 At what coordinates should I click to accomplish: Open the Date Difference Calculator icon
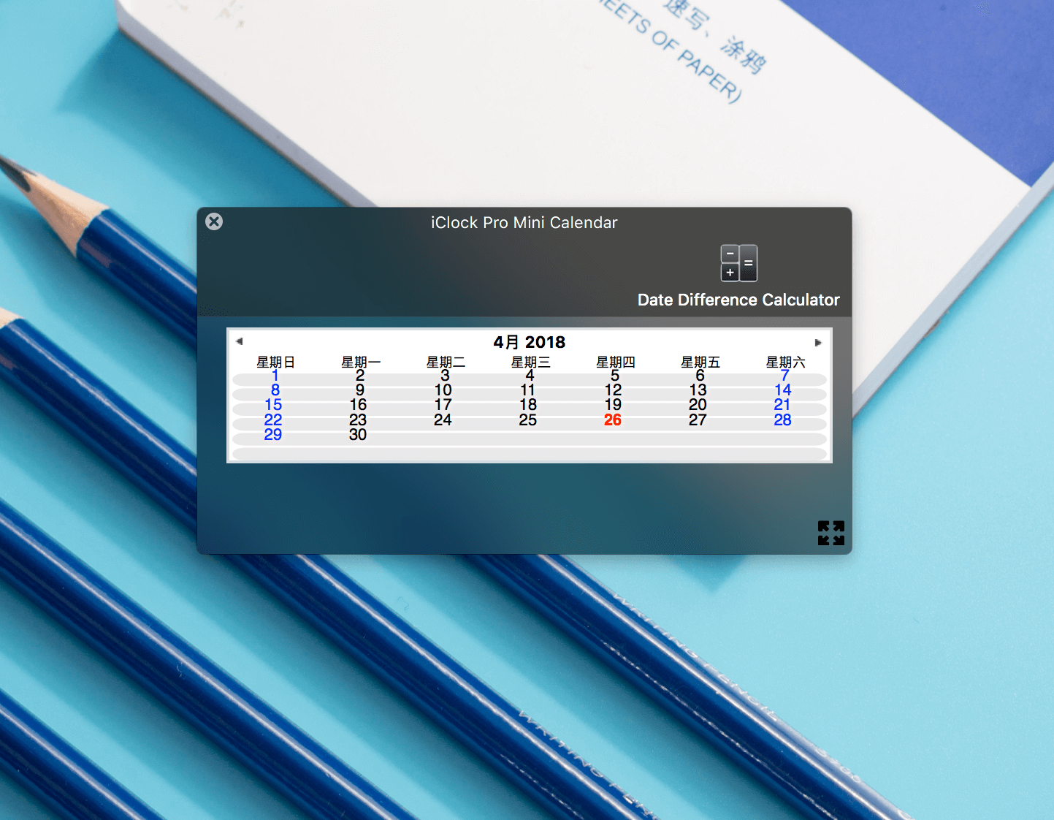(x=738, y=263)
